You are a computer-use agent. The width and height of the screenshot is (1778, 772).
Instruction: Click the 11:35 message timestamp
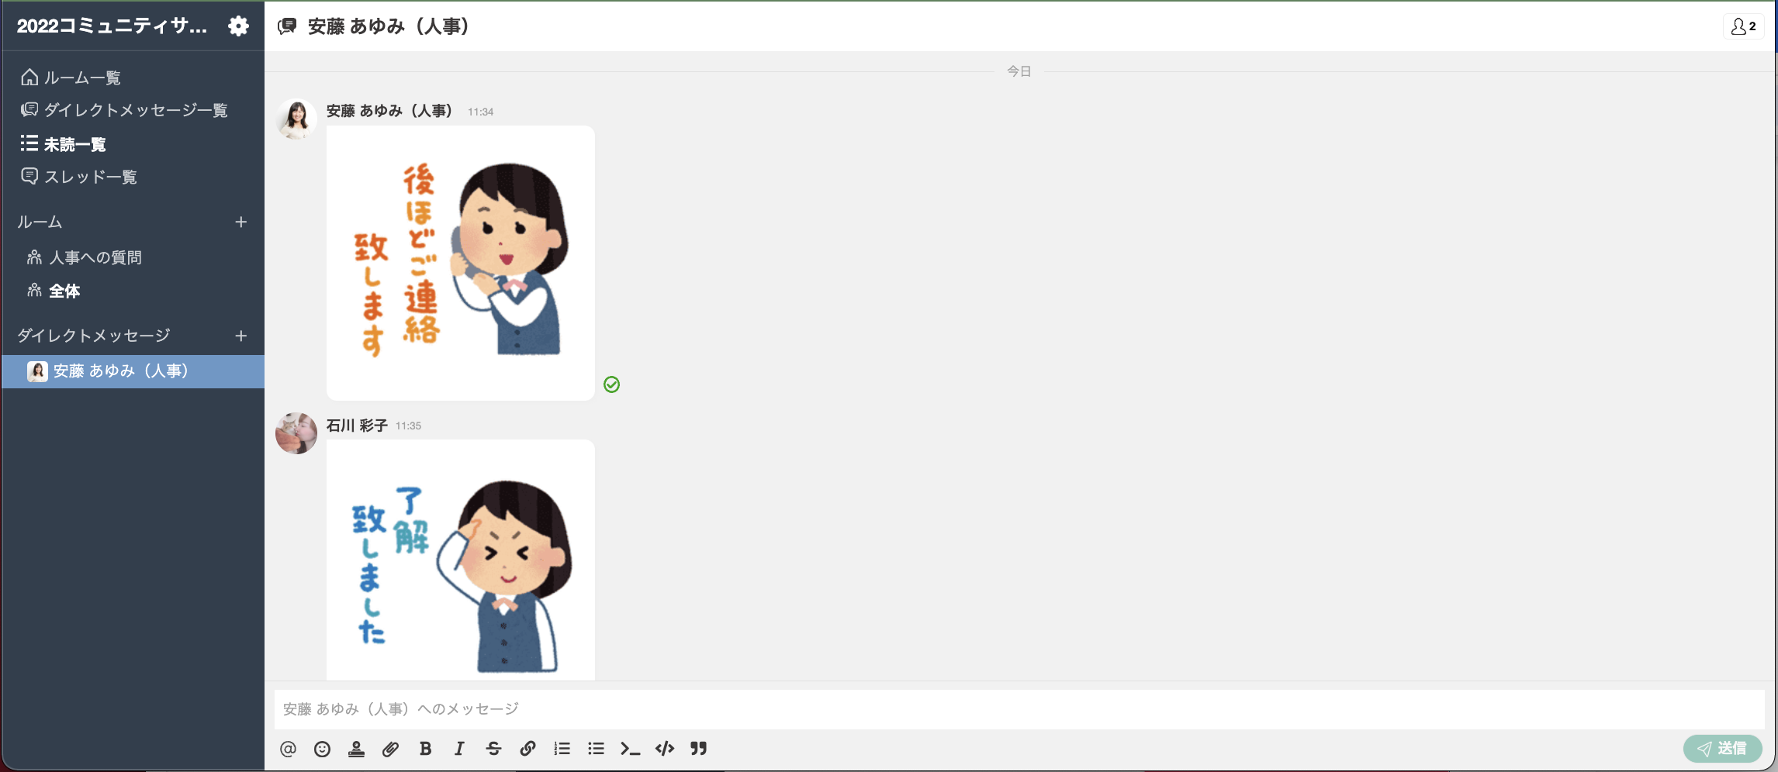click(x=408, y=426)
